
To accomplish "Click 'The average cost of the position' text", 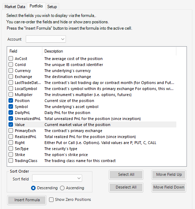I will pos(73,59).
